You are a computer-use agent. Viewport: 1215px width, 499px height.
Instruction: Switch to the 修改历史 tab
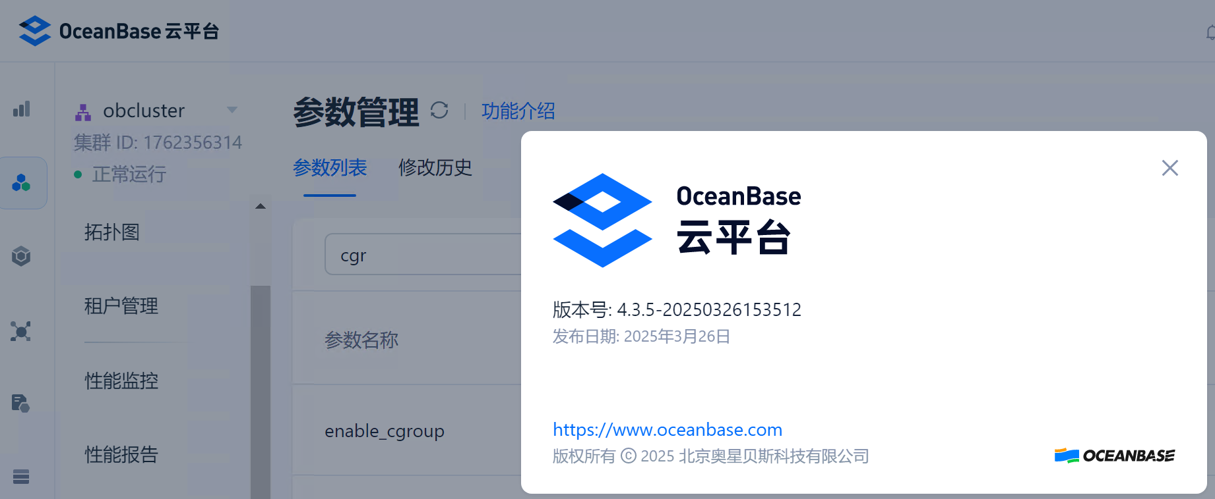pos(435,168)
